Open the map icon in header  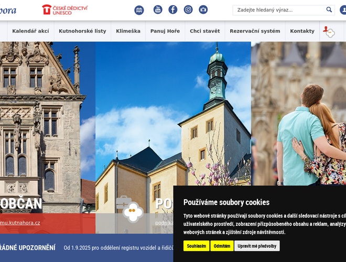coord(139,10)
